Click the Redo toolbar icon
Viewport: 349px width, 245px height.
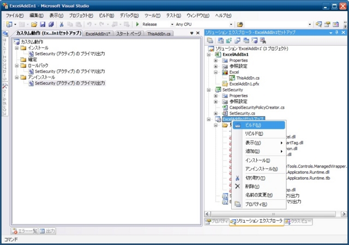coord(102,24)
